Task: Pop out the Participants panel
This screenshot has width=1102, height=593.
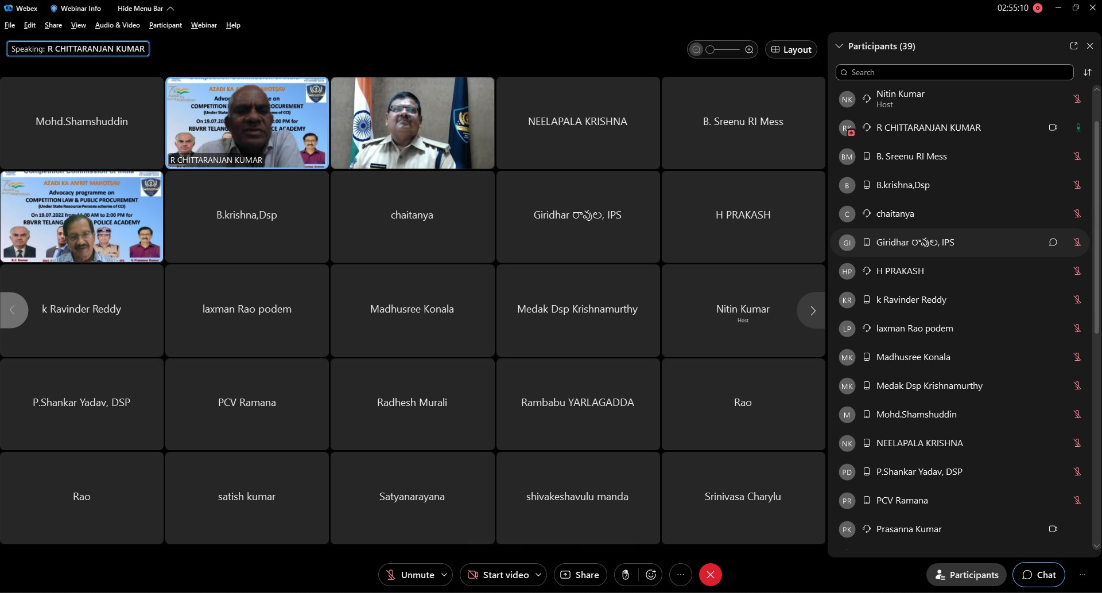Action: pyautogui.click(x=1074, y=46)
